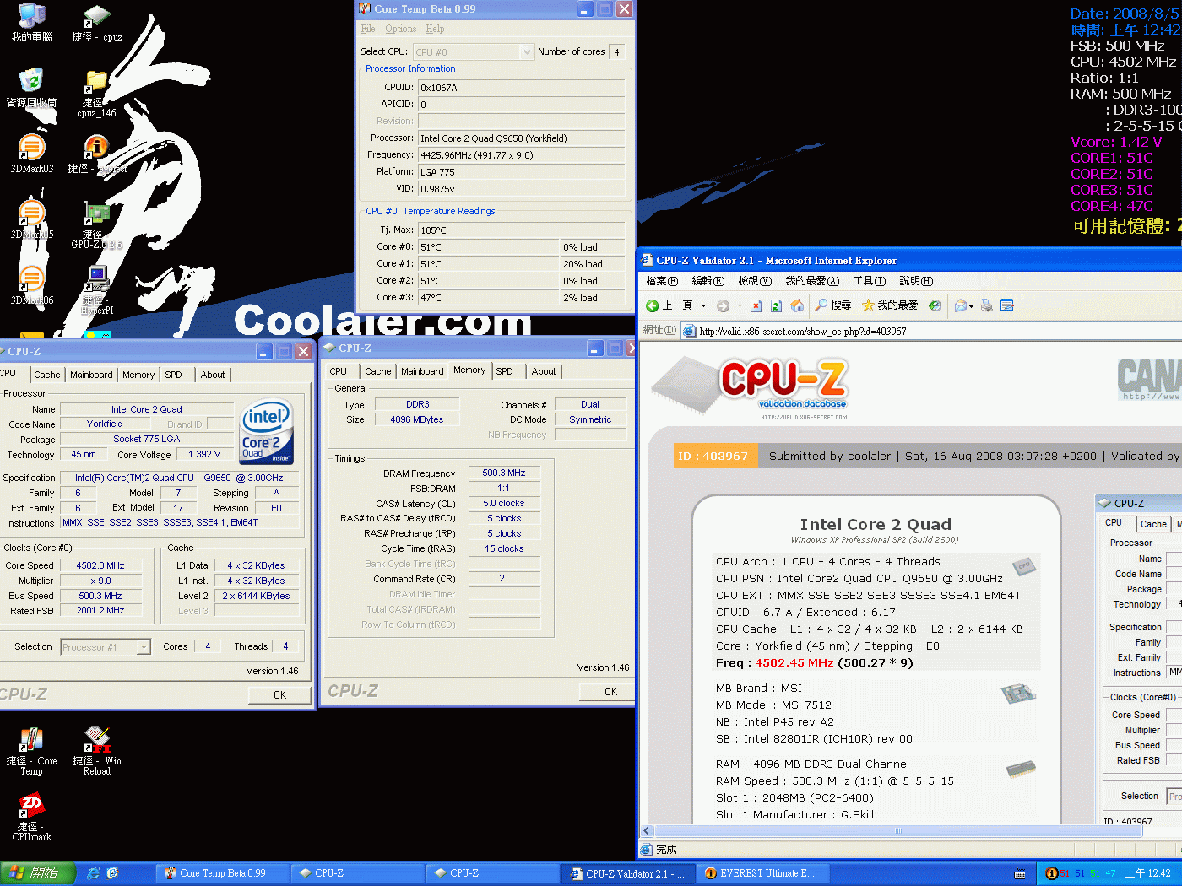This screenshot has height=886, width=1182.
Task: Click the second Quick Launch icon beside Internet Explorer
Action: coord(112,873)
